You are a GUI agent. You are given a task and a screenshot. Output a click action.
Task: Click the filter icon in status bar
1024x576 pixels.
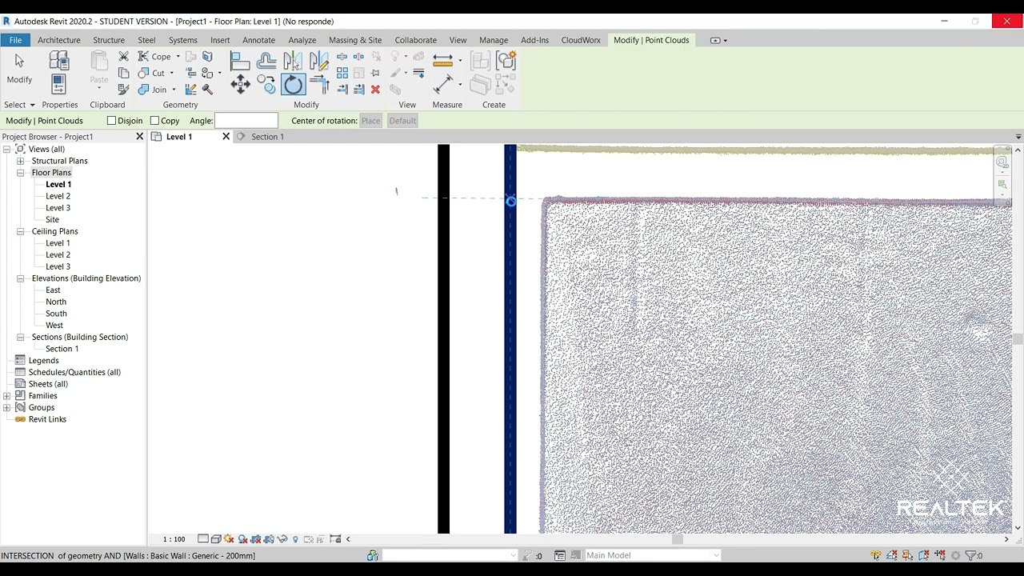coord(971,555)
